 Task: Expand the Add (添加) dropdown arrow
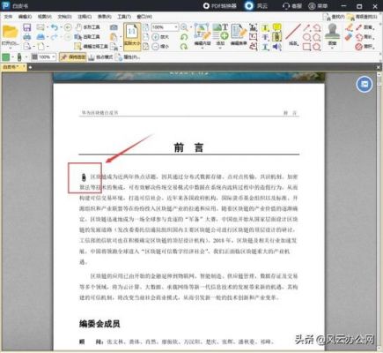point(220,48)
